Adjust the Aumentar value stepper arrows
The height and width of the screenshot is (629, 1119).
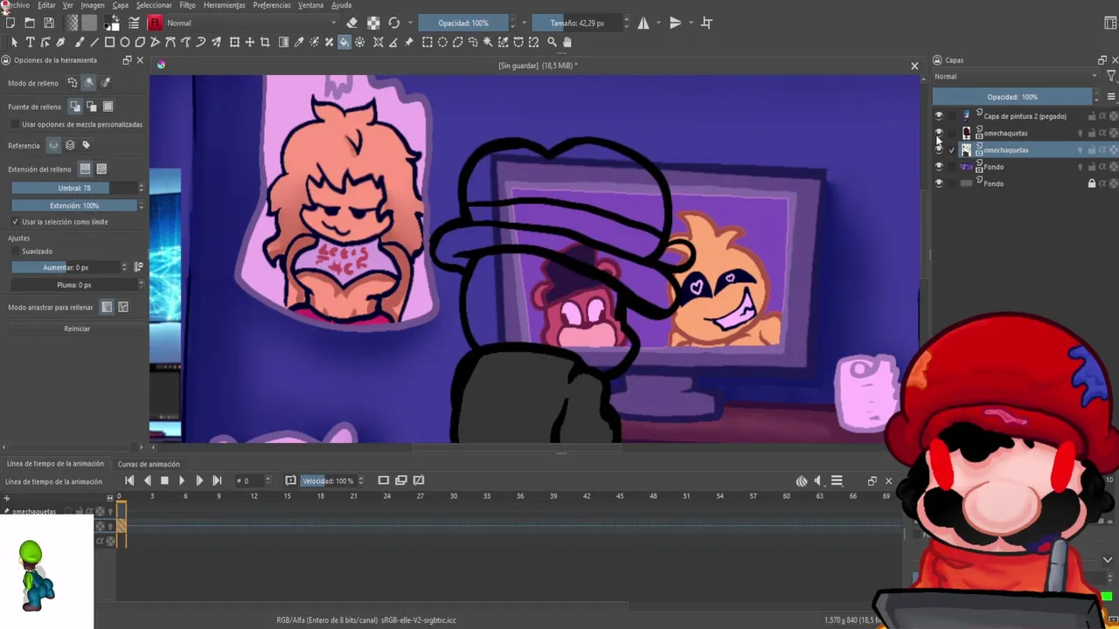(124, 267)
